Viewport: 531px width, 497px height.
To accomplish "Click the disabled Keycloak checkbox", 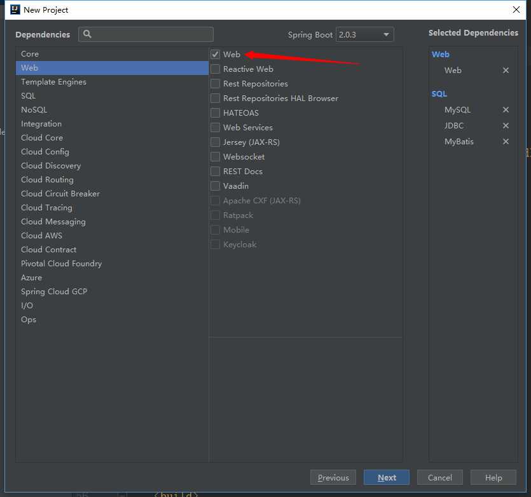I will (x=216, y=245).
